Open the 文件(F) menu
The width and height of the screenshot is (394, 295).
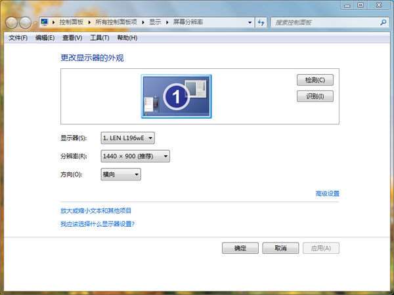18,38
